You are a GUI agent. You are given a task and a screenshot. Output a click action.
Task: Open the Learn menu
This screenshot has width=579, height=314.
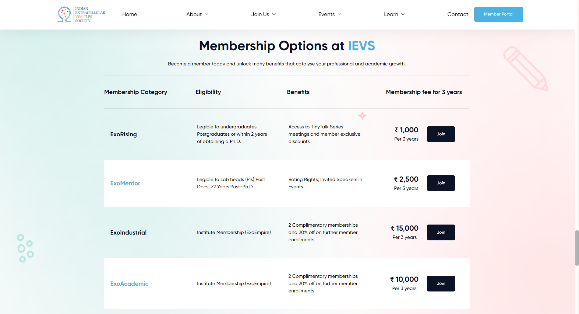(394, 14)
